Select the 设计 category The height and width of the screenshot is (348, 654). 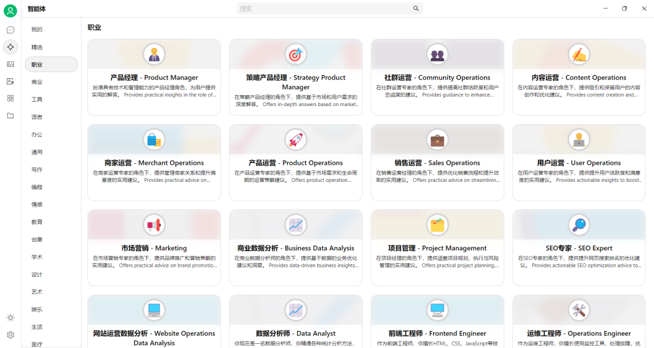pyautogui.click(x=51, y=275)
